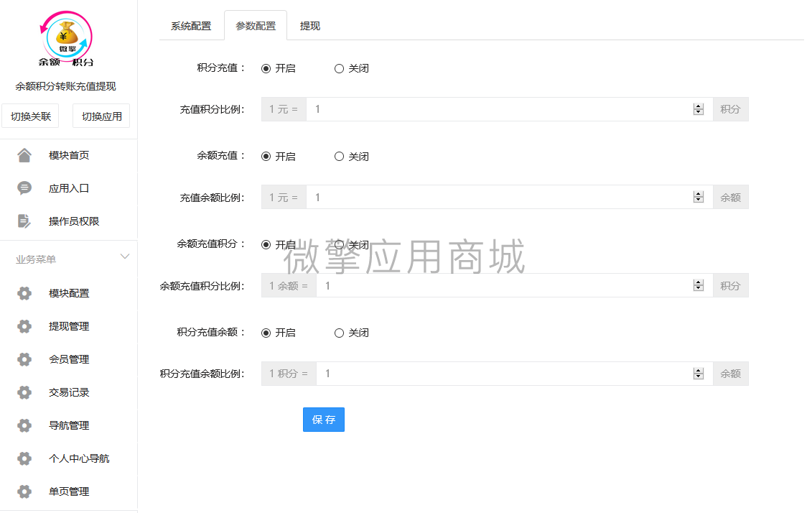
Task: Collapse the 业务菜单 section
Action: [x=125, y=256]
